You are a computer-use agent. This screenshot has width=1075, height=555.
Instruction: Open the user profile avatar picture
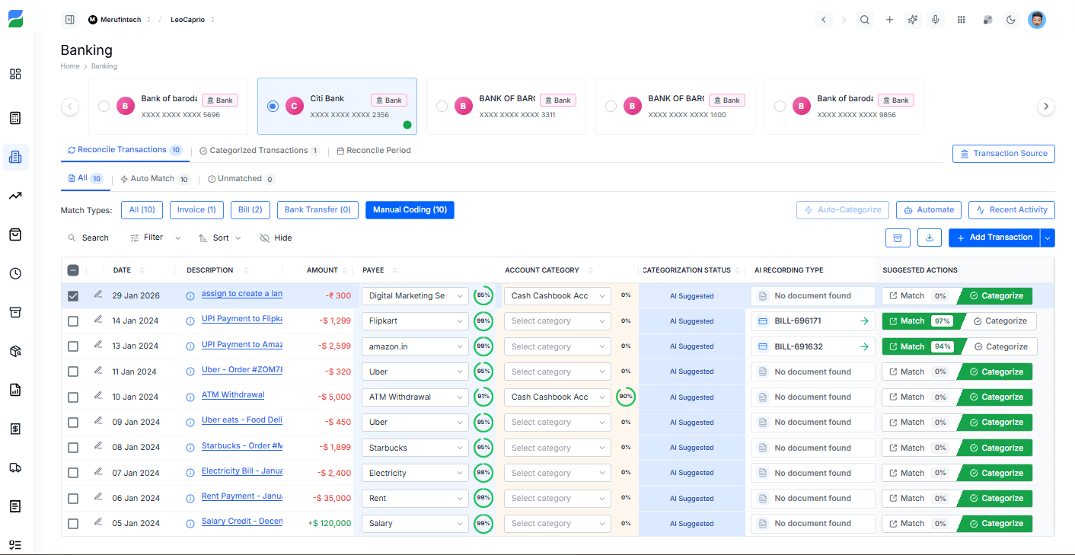(1037, 20)
